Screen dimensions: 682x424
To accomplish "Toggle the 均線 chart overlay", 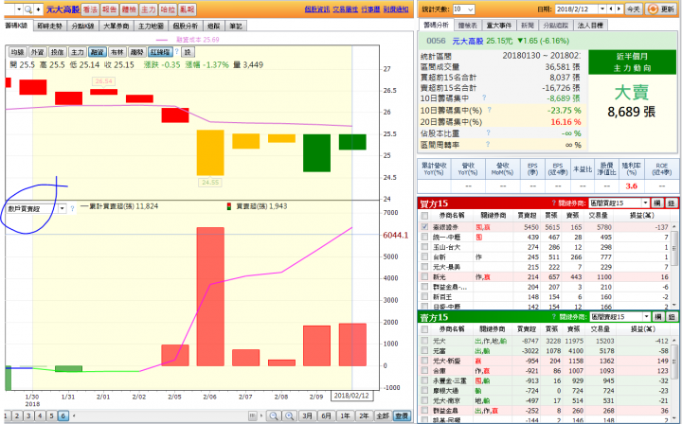I will pos(17,52).
